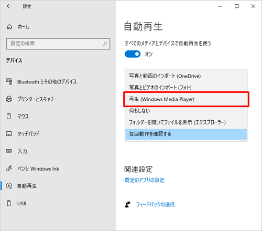262x231 pixels.
Task: Click the keyboard icon for 入力
Action: point(9,151)
